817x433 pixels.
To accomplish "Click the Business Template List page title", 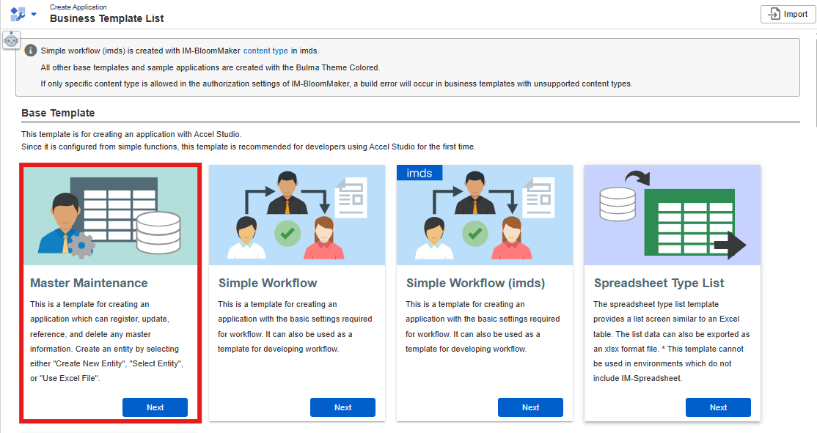I will (107, 19).
